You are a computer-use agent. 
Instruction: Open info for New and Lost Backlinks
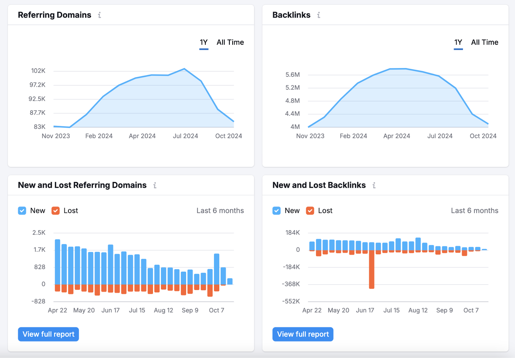click(x=374, y=185)
